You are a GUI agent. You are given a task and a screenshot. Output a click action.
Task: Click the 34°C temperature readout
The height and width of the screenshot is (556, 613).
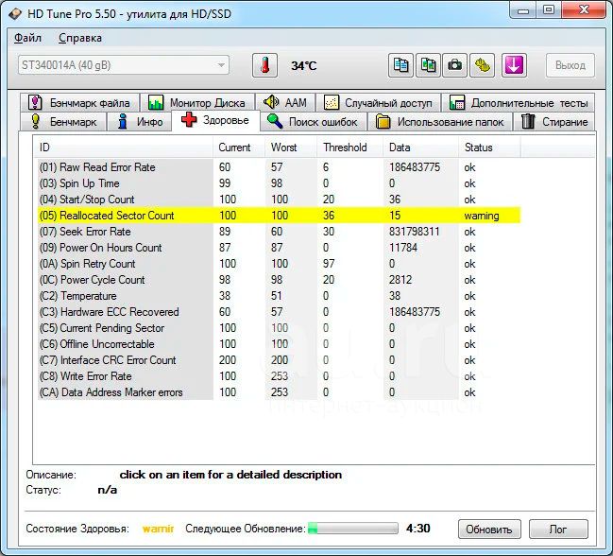pyautogui.click(x=304, y=66)
